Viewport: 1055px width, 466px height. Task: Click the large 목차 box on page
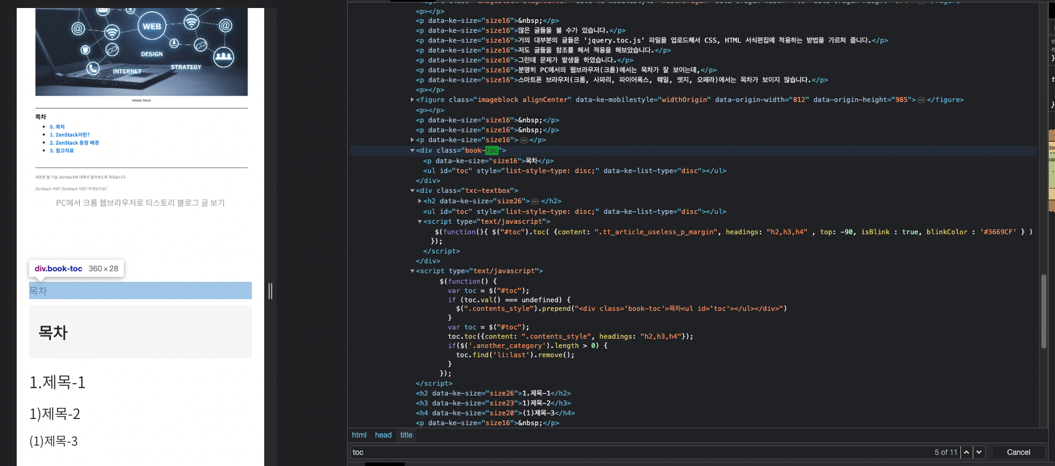pos(140,332)
